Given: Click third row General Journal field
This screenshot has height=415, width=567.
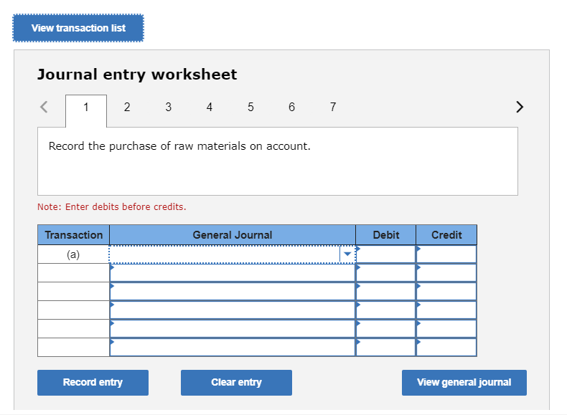Looking at the screenshot, I should [x=233, y=292].
